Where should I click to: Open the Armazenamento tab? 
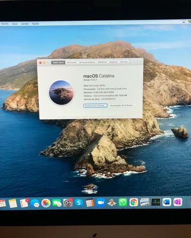click(87, 62)
